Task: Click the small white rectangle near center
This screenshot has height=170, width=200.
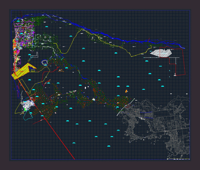Action: coord(85,88)
